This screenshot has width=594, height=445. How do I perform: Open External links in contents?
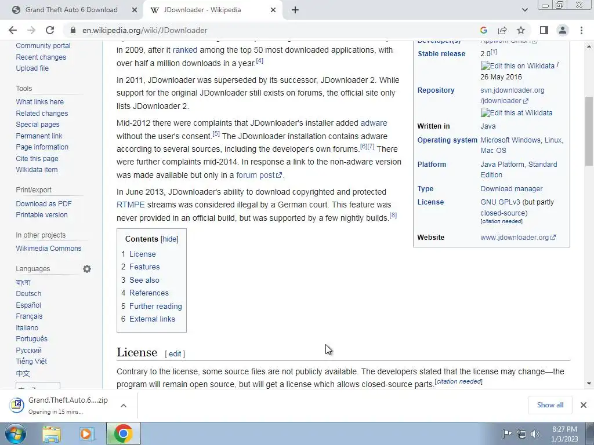[152, 319]
